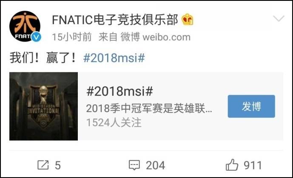The width and height of the screenshot is (293, 178).
Task: Click the 1524人关注 follower count
Action: [x=114, y=123]
